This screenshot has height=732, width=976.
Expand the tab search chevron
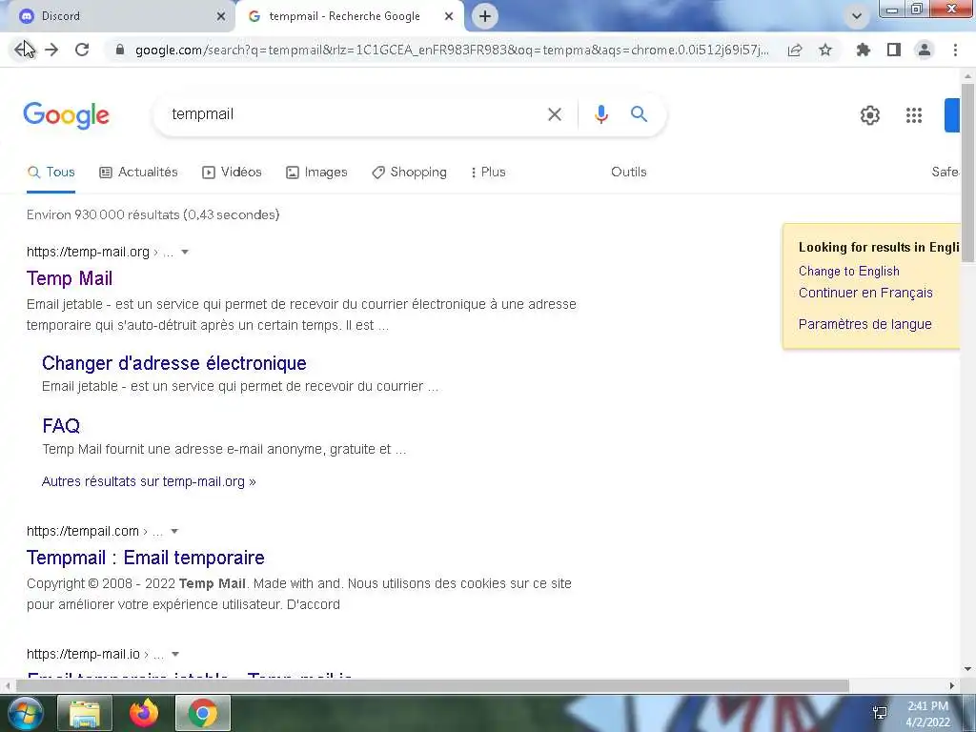857,16
